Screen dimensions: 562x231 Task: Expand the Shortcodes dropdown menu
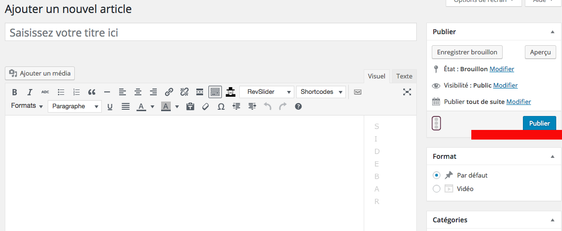point(321,92)
